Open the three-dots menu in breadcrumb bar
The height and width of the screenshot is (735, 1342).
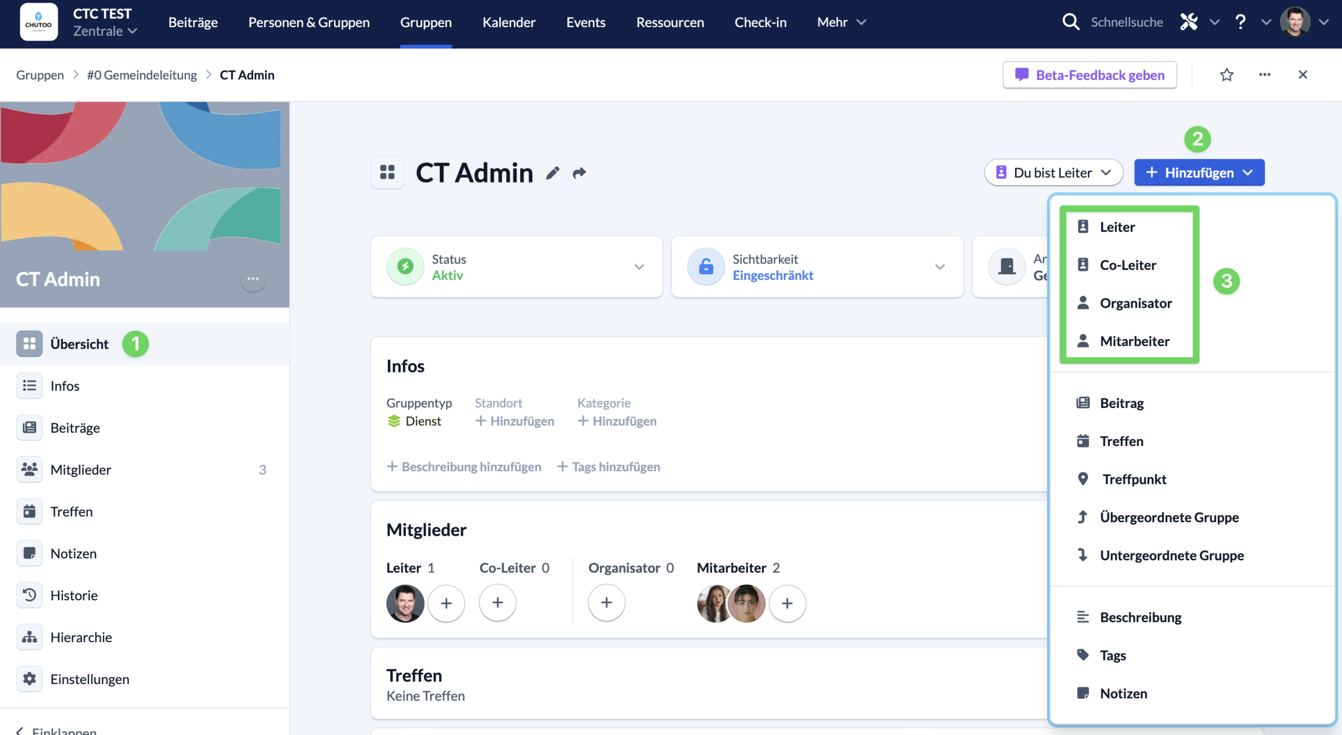coord(1265,75)
